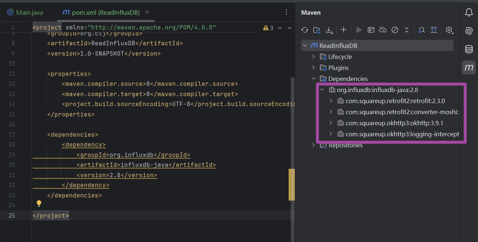Screen dimensions: 478x242
Task: Select converter-moshi dependency row
Action: pyautogui.click(x=377, y=112)
